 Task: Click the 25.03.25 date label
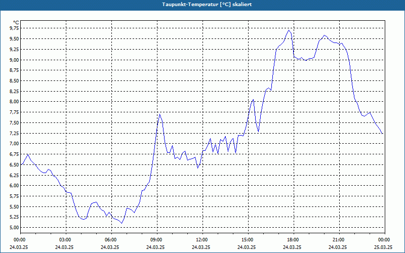pos(383,247)
